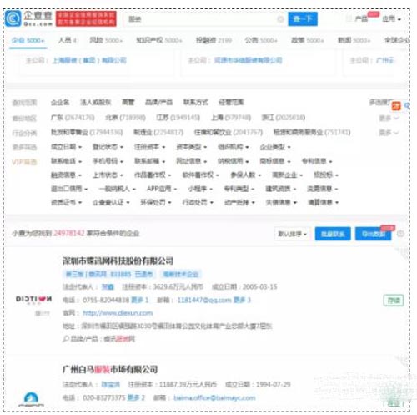
Task: Click the help icon beside 导出数据
Action: pos(400,234)
